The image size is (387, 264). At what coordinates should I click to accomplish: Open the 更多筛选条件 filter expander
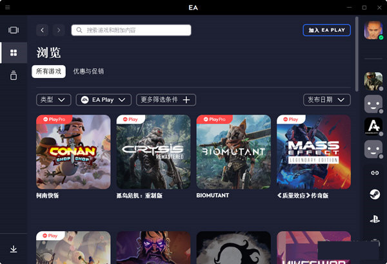(166, 100)
